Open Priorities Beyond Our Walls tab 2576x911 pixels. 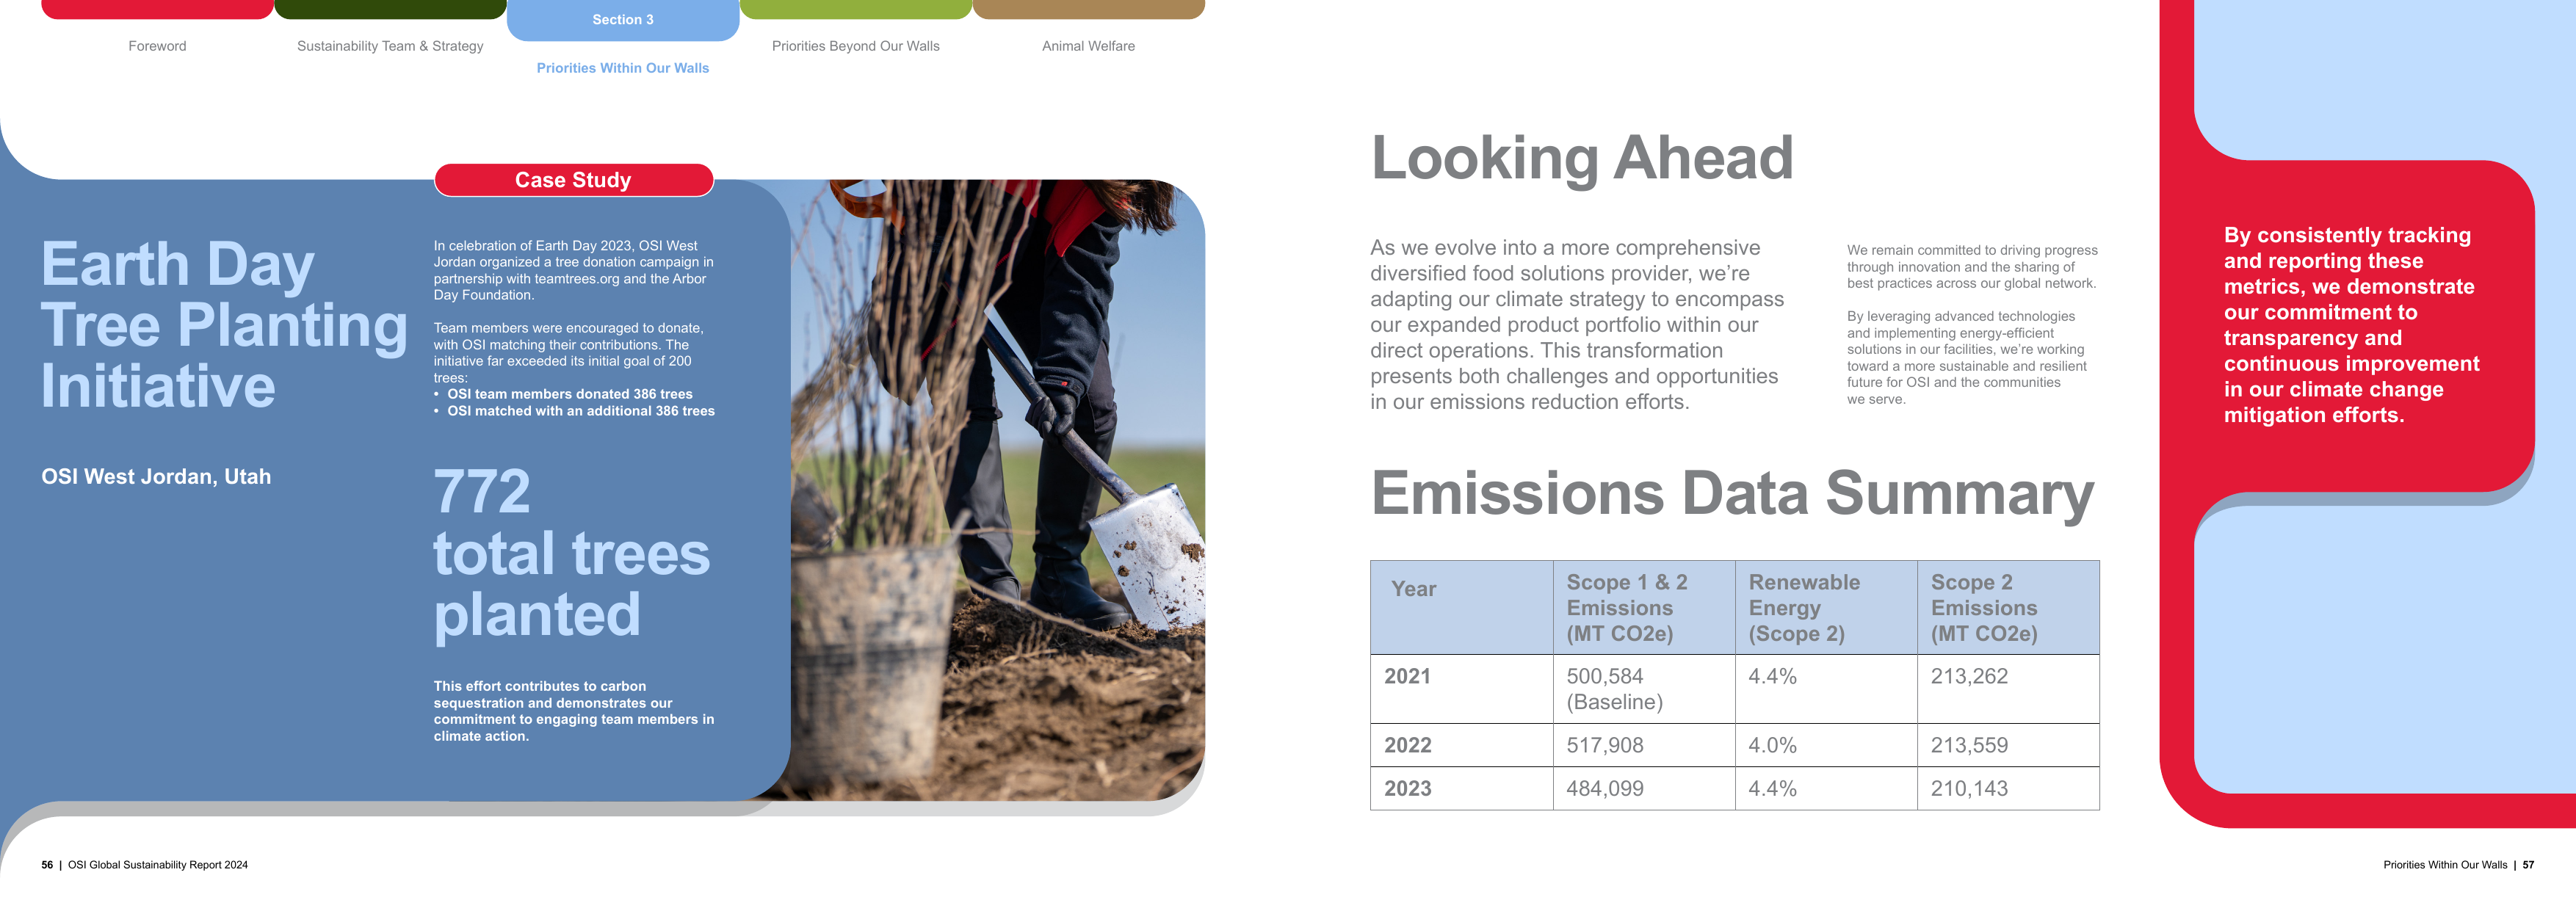pyautogui.click(x=856, y=46)
